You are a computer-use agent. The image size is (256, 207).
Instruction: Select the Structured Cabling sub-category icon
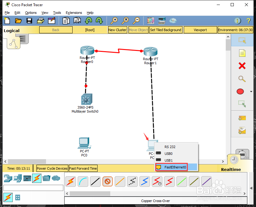(18, 197)
